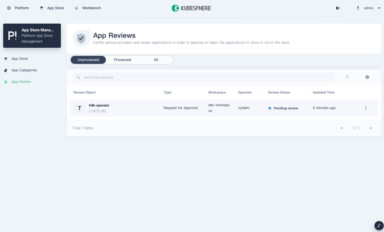
Task: Open App Categories in the sidebar
Action: 24,70
